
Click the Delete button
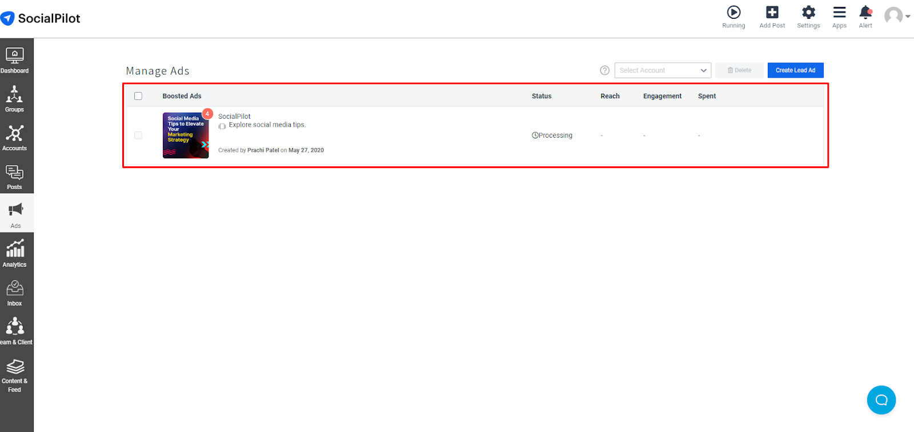[739, 70]
